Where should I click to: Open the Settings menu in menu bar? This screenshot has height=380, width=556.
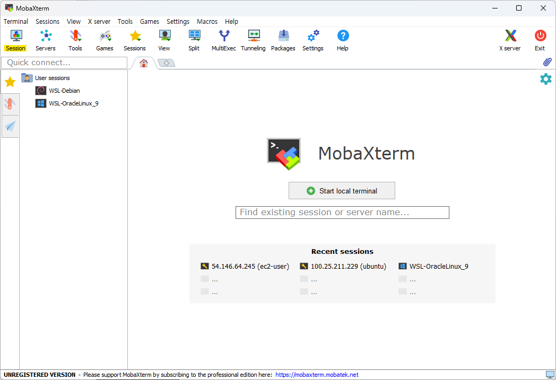(x=178, y=22)
